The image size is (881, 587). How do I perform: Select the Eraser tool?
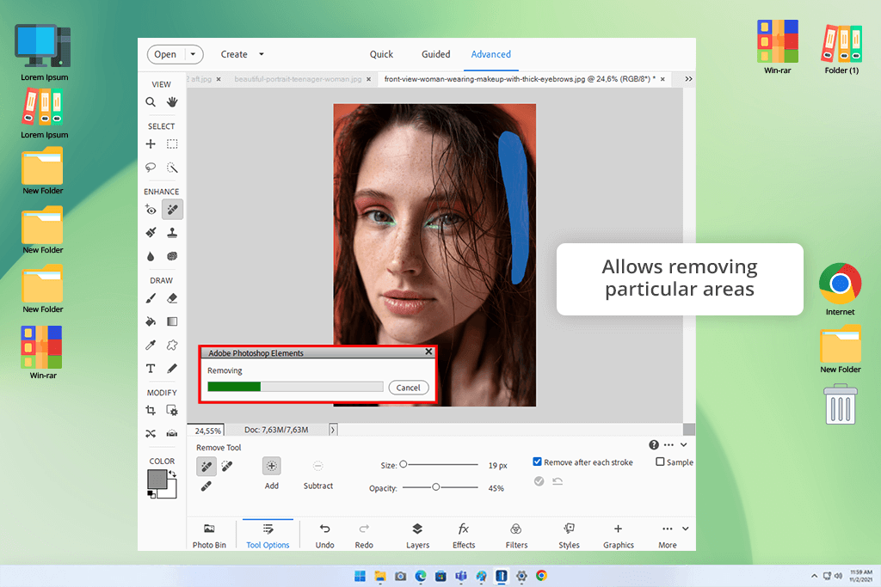172,298
